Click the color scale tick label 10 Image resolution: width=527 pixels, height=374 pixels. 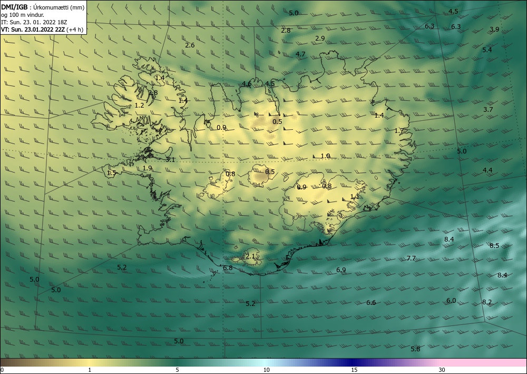pyautogui.click(x=267, y=370)
